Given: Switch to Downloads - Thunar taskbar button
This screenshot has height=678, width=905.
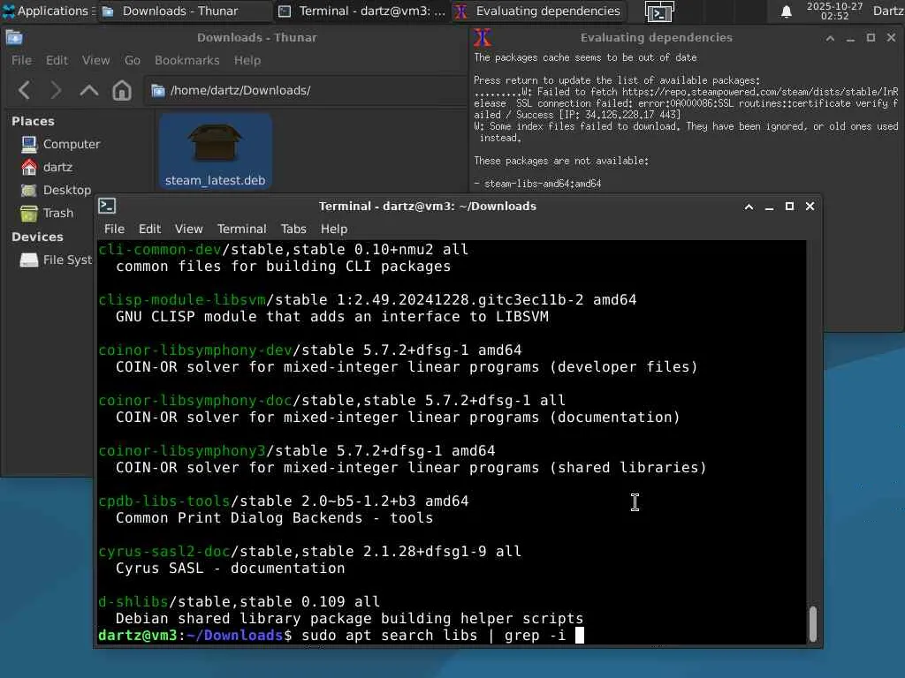Looking at the screenshot, I should 186,11.
